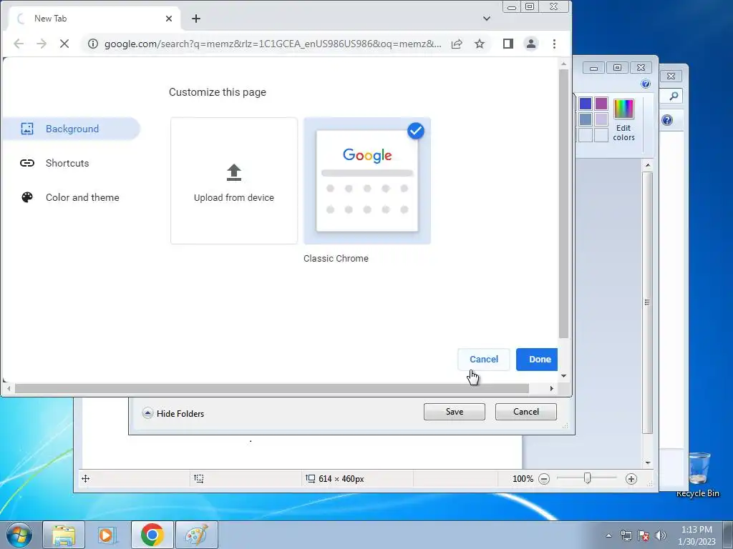733x549 pixels.
Task: Open Action Center flag icon
Action: 644,535
